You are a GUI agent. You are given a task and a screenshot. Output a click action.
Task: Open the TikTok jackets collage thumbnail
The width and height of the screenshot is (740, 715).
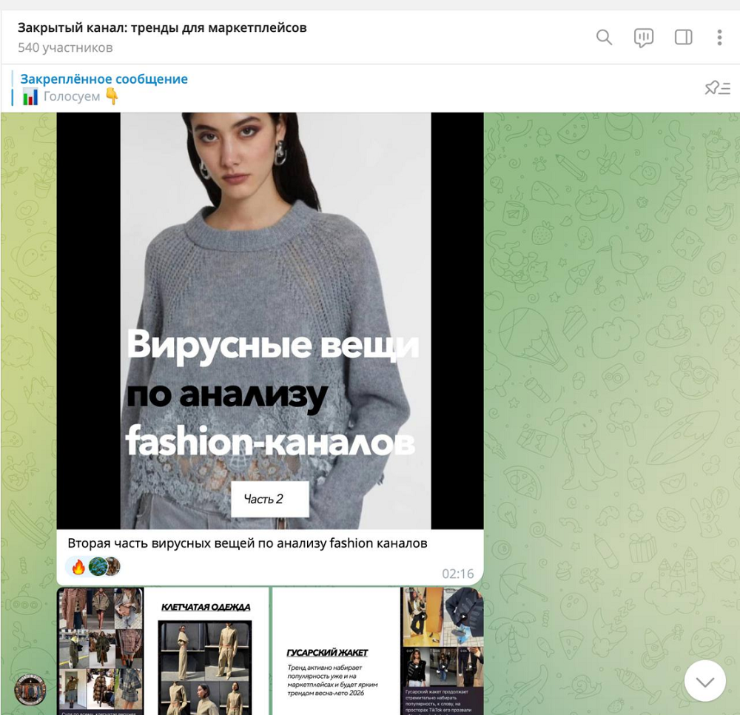(443, 650)
